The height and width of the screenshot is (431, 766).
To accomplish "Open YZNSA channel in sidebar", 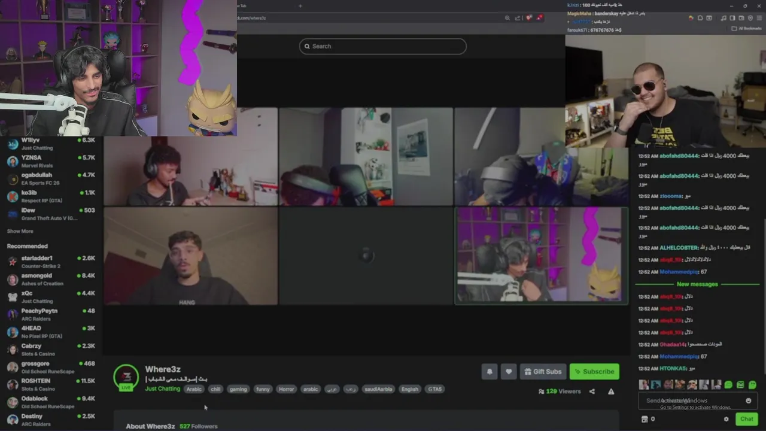I will tap(51, 161).
